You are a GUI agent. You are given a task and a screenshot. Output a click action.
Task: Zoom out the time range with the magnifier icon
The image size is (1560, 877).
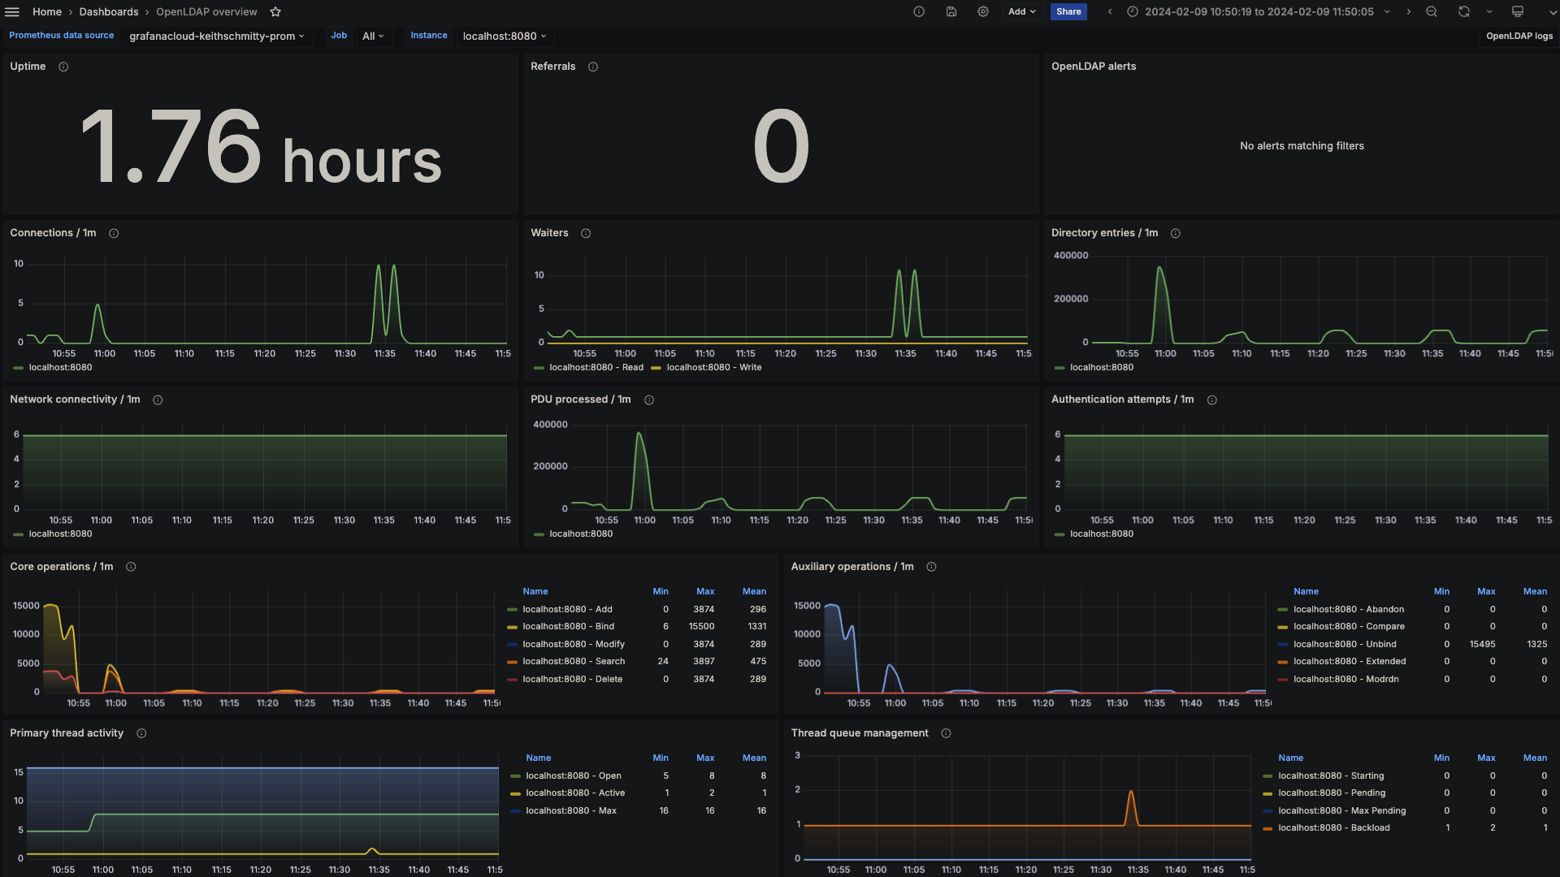[x=1431, y=11]
